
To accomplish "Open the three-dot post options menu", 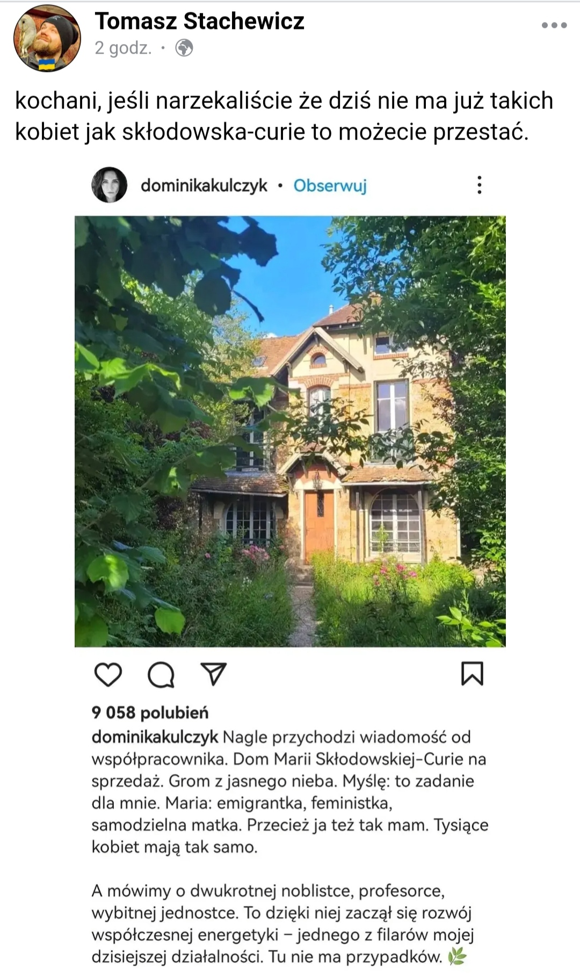I will pyautogui.click(x=554, y=25).
